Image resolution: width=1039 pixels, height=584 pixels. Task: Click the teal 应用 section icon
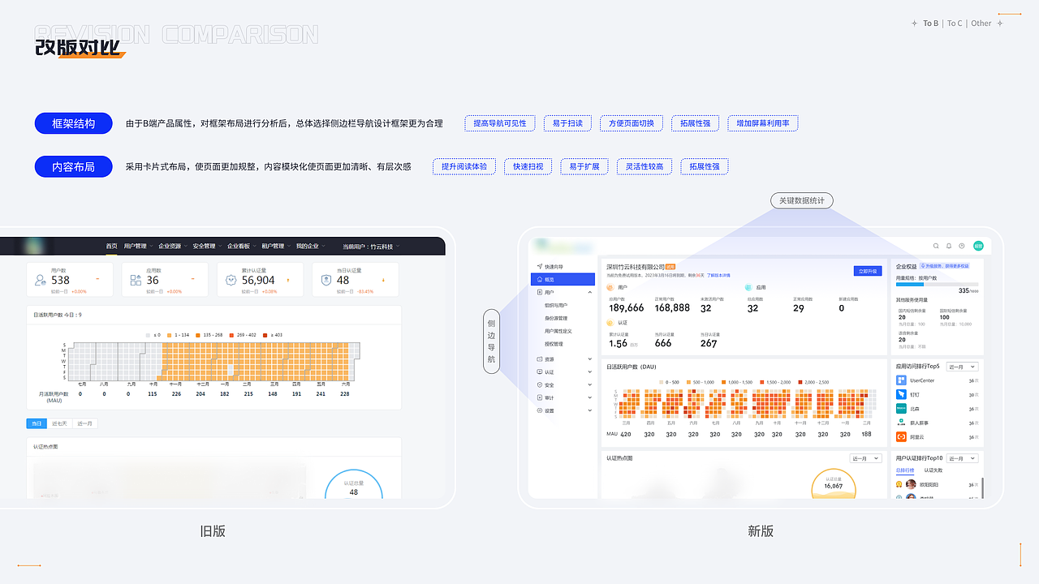click(748, 287)
